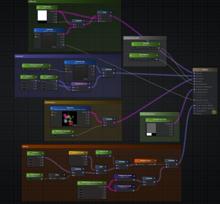The width and height of the screenshot is (220, 204).
Task: Click the Emission texture node's hamburger icon
Action: [x=52, y=108]
